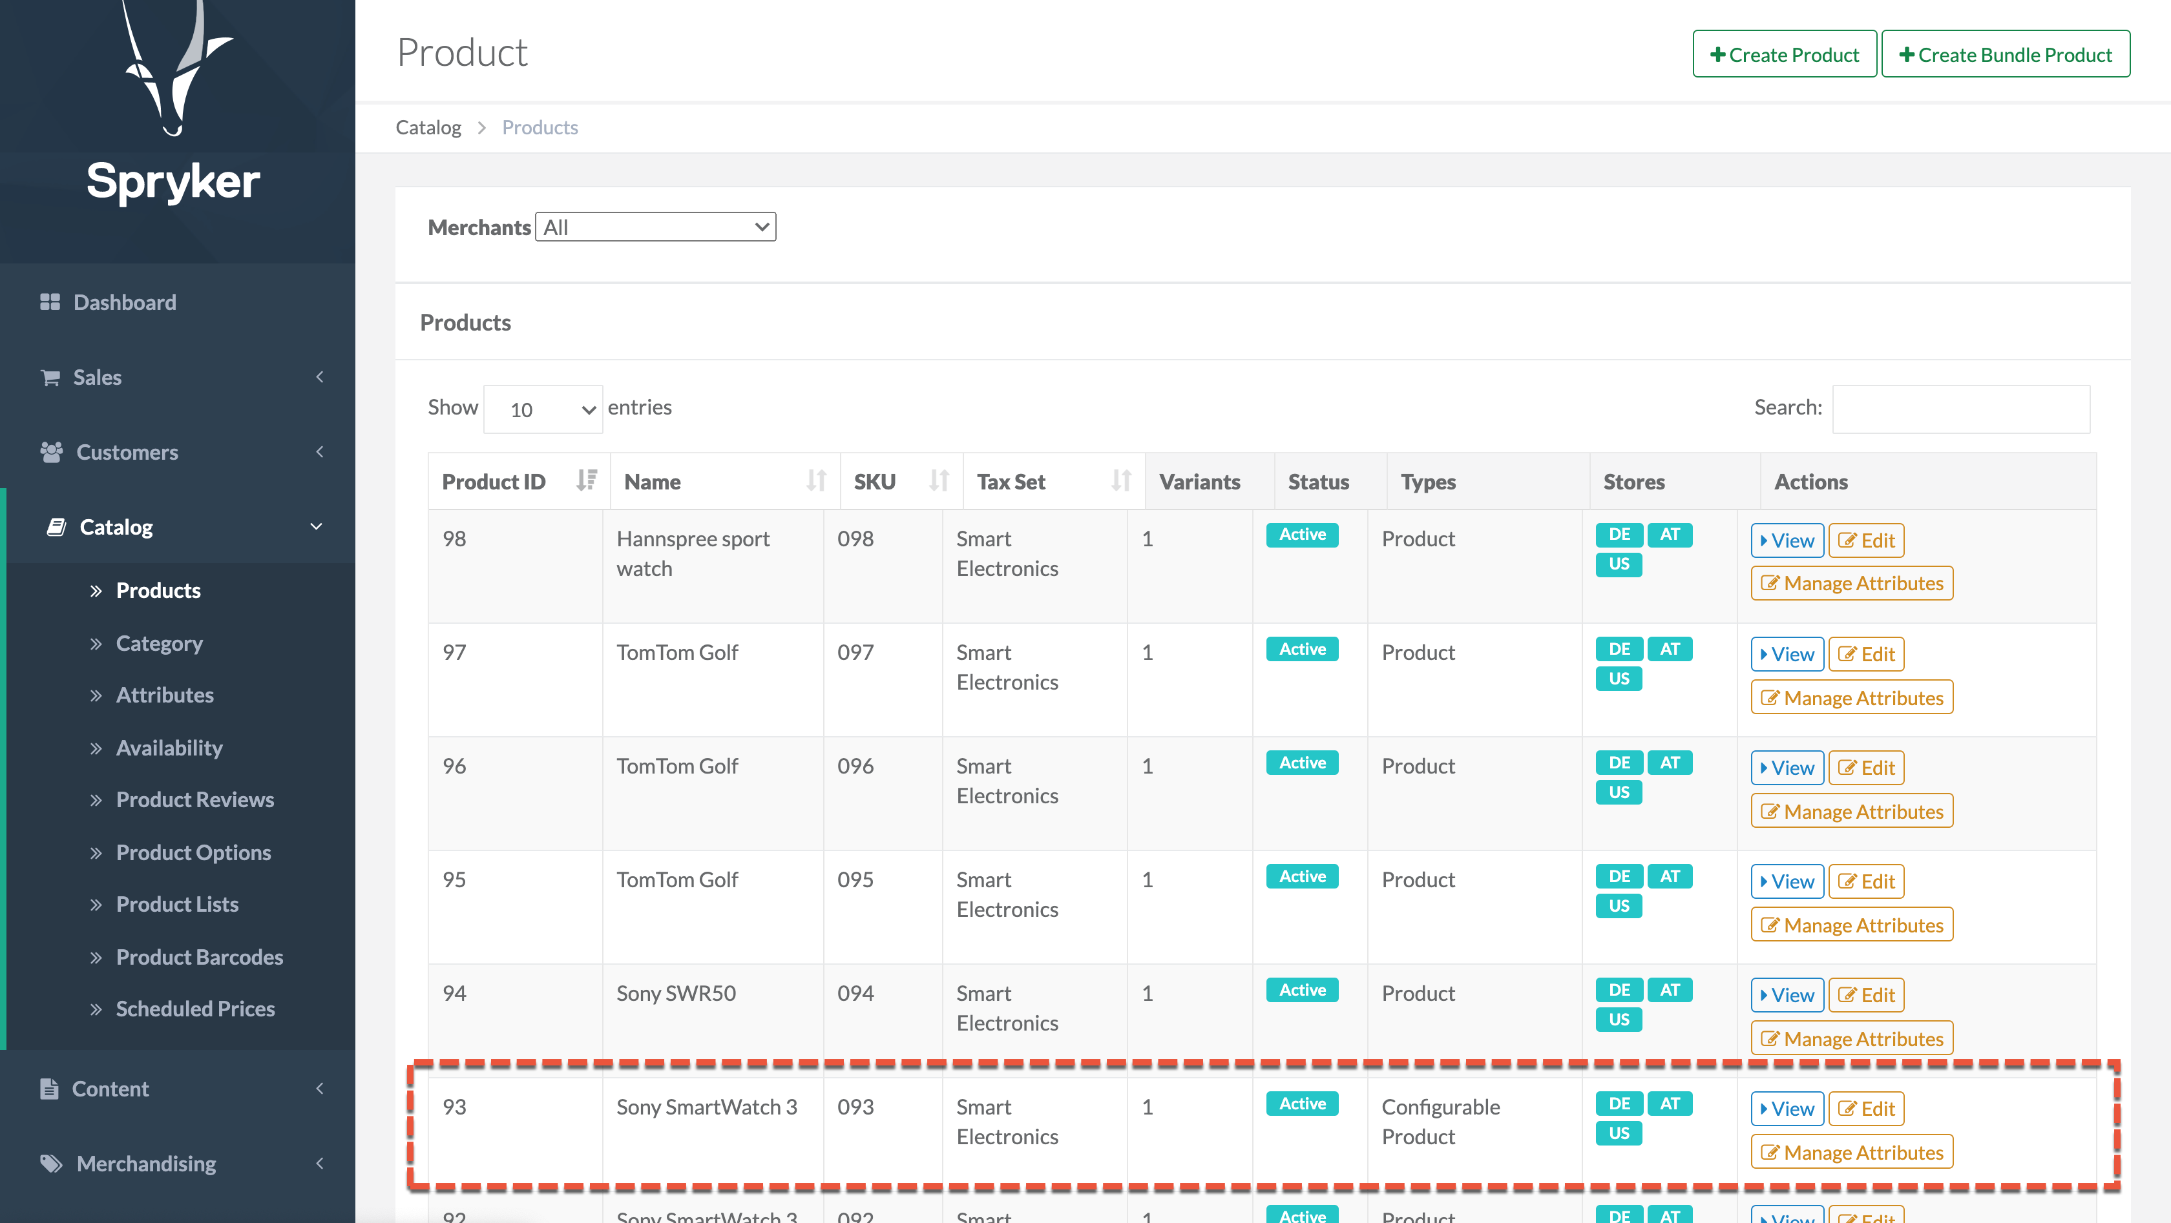Click Create Product button
This screenshot has width=2171, height=1223.
pyautogui.click(x=1784, y=54)
